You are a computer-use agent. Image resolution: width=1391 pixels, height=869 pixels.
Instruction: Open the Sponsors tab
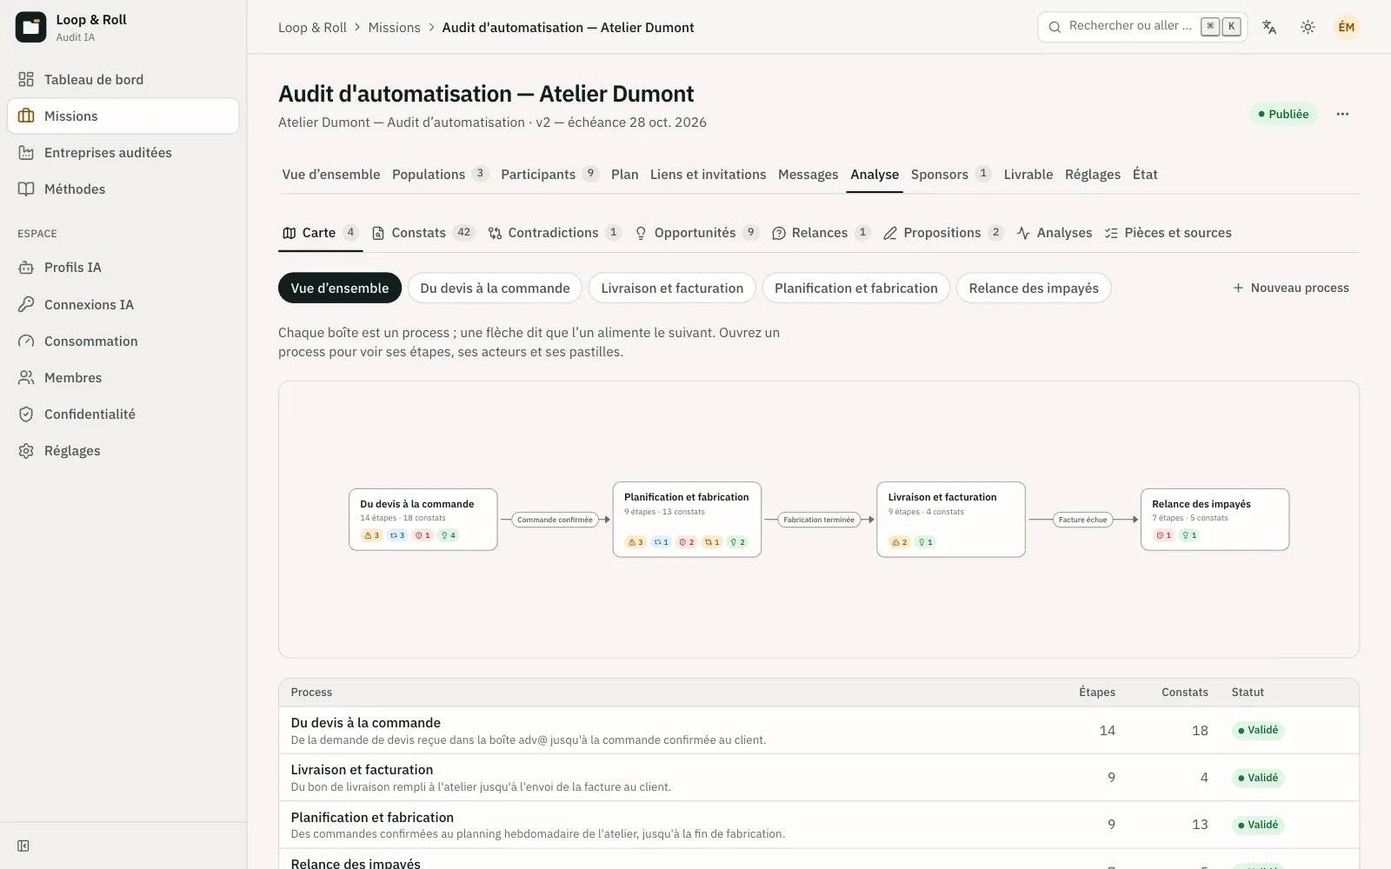point(951,174)
